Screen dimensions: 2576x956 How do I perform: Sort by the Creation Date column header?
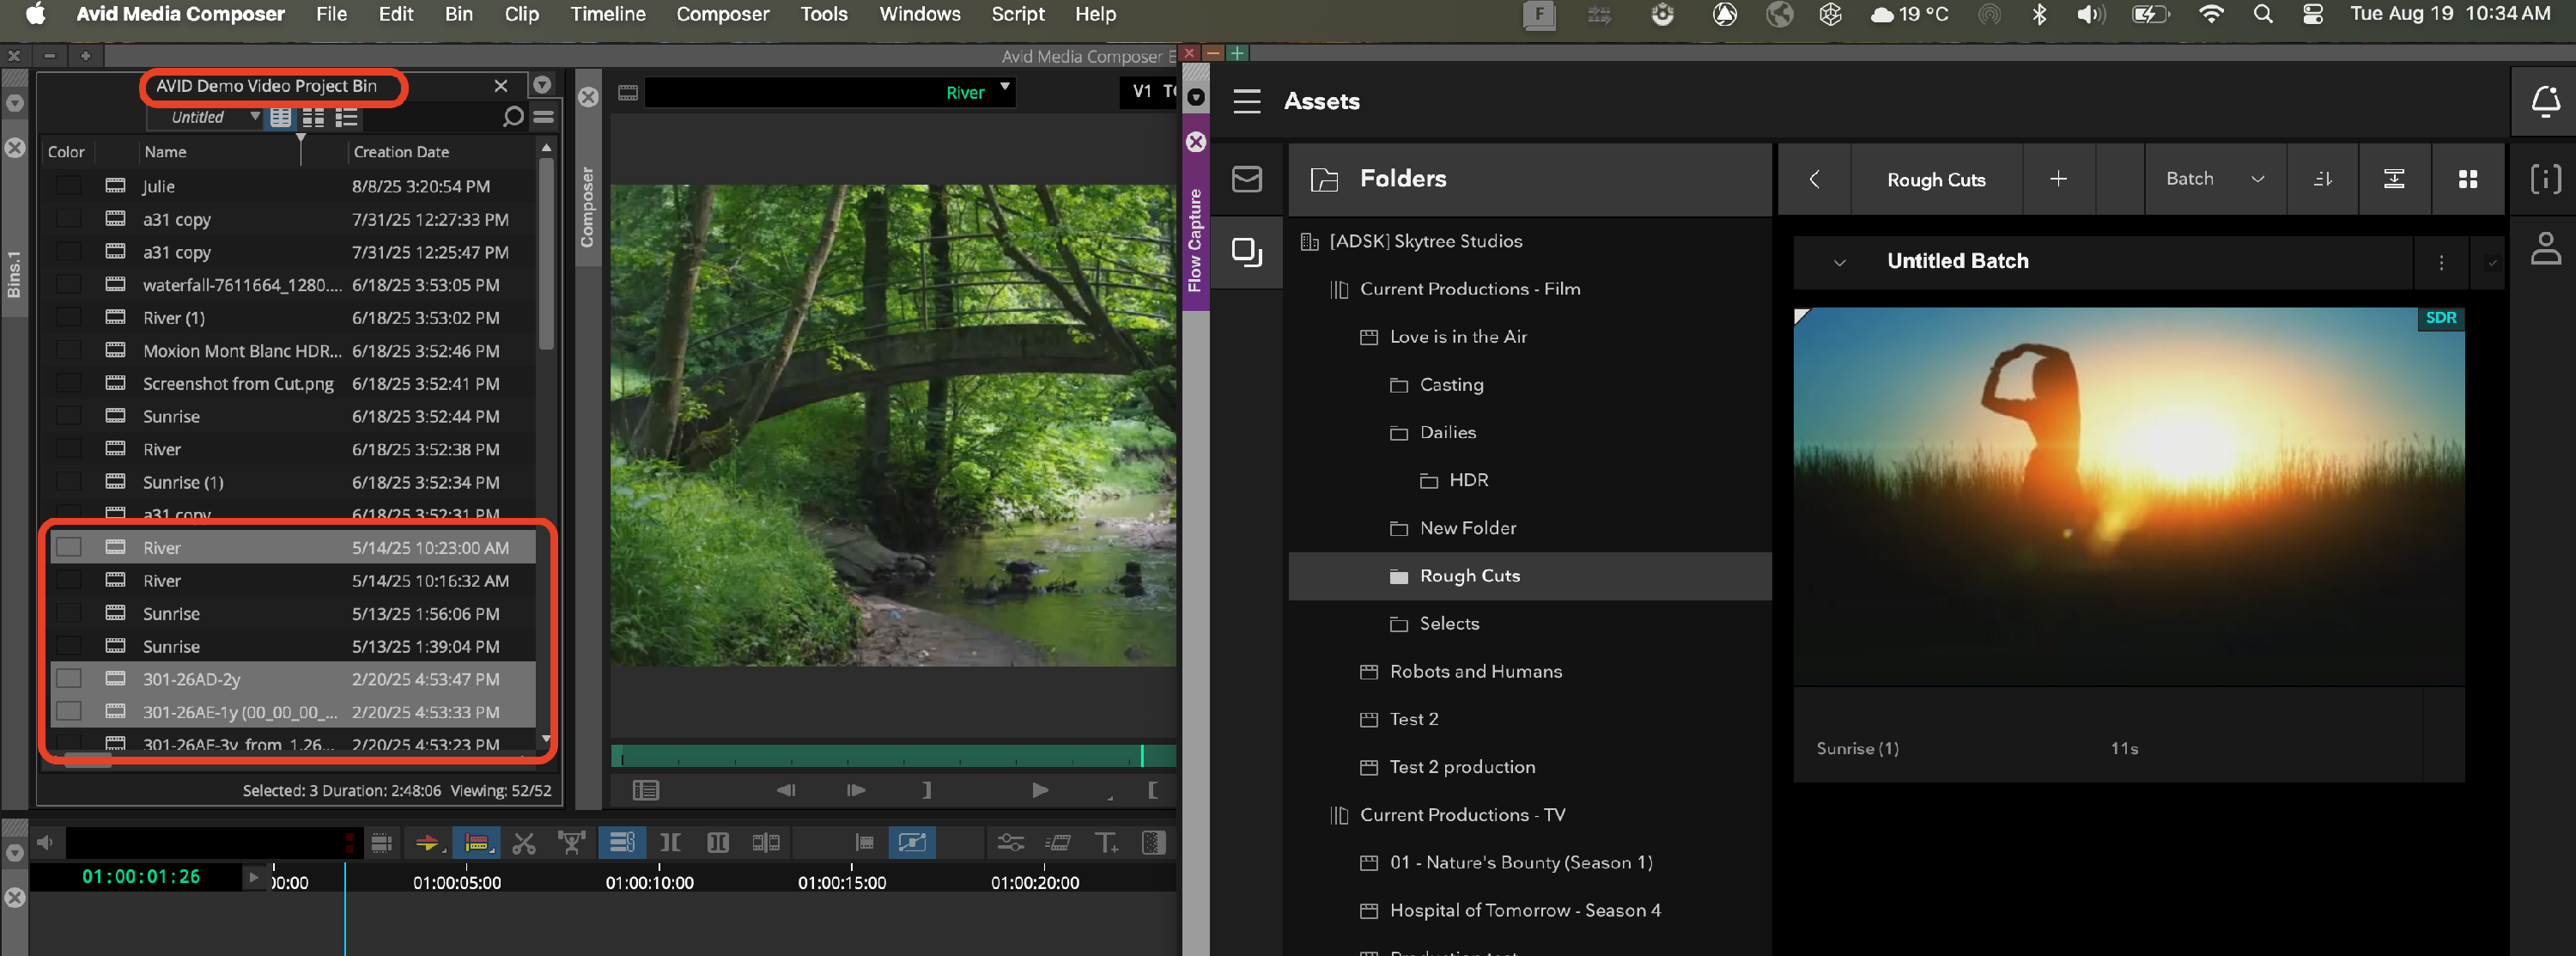(x=401, y=152)
